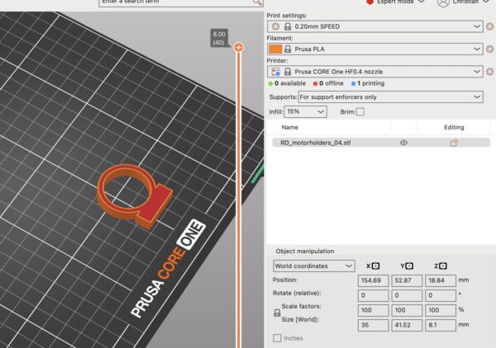Open the Prusa PLA filament dropdown

pos(375,49)
